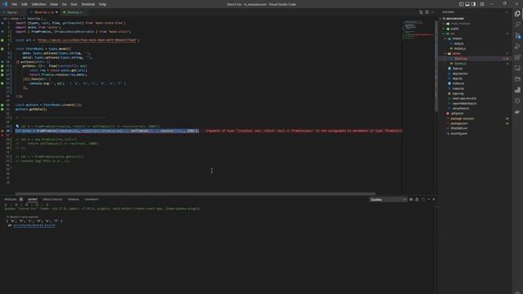Collapse the helpers folder

458,38
